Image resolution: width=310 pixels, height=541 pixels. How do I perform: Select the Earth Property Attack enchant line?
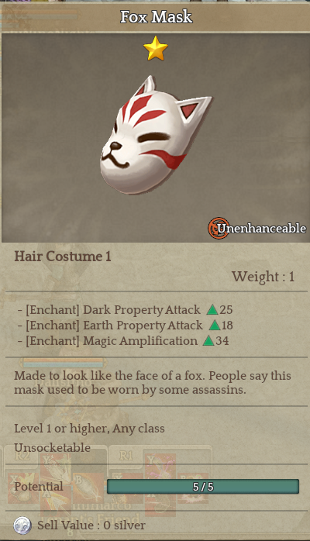(x=126, y=326)
